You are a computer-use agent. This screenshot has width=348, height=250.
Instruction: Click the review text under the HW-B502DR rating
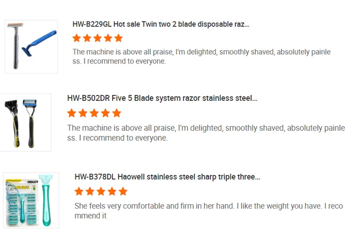(x=206, y=133)
